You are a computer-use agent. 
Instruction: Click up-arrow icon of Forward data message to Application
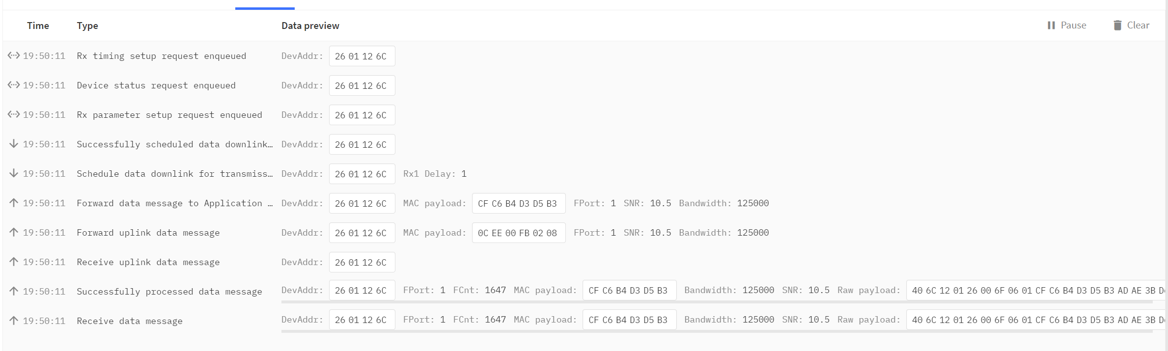[x=14, y=203]
